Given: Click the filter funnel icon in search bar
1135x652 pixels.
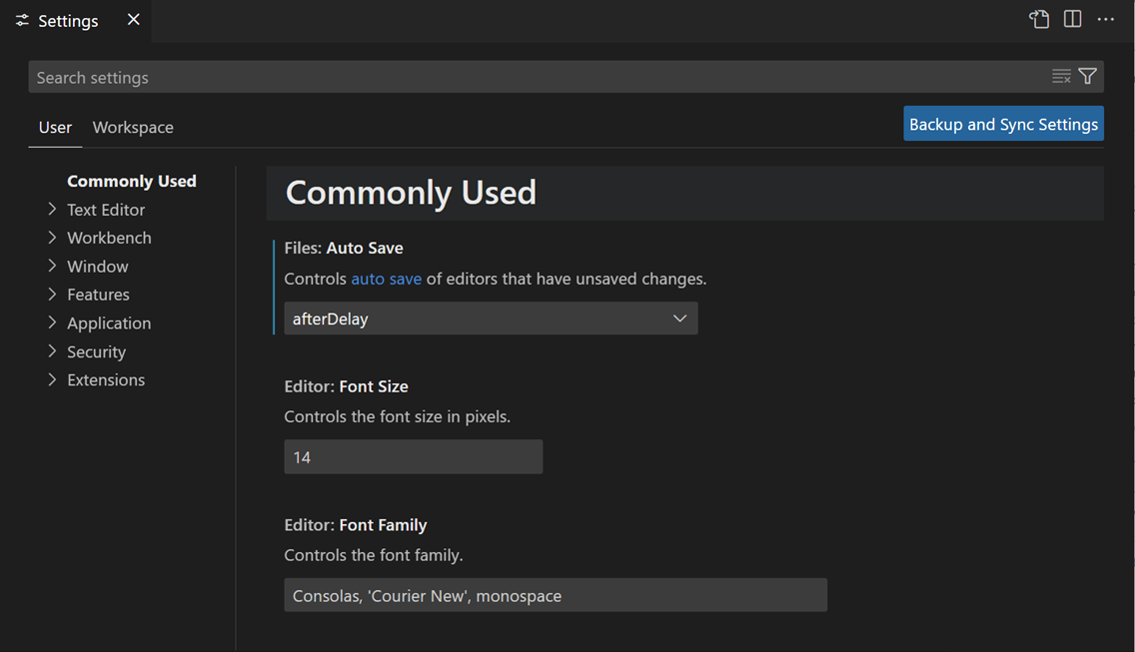Looking at the screenshot, I should click(x=1088, y=76).
